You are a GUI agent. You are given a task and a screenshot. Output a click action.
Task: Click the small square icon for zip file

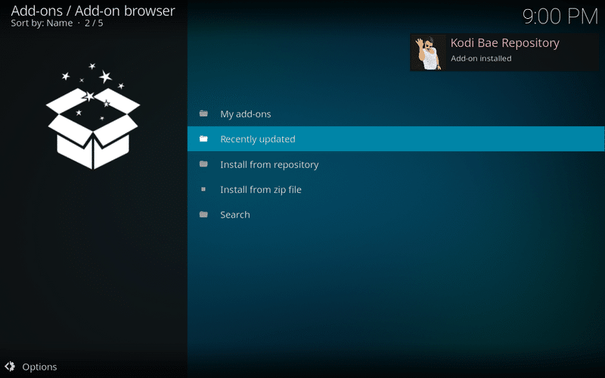tap(203, 190)
